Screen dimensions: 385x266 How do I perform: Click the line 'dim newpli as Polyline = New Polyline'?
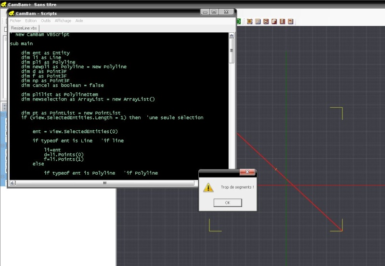[x=74, y=67]
